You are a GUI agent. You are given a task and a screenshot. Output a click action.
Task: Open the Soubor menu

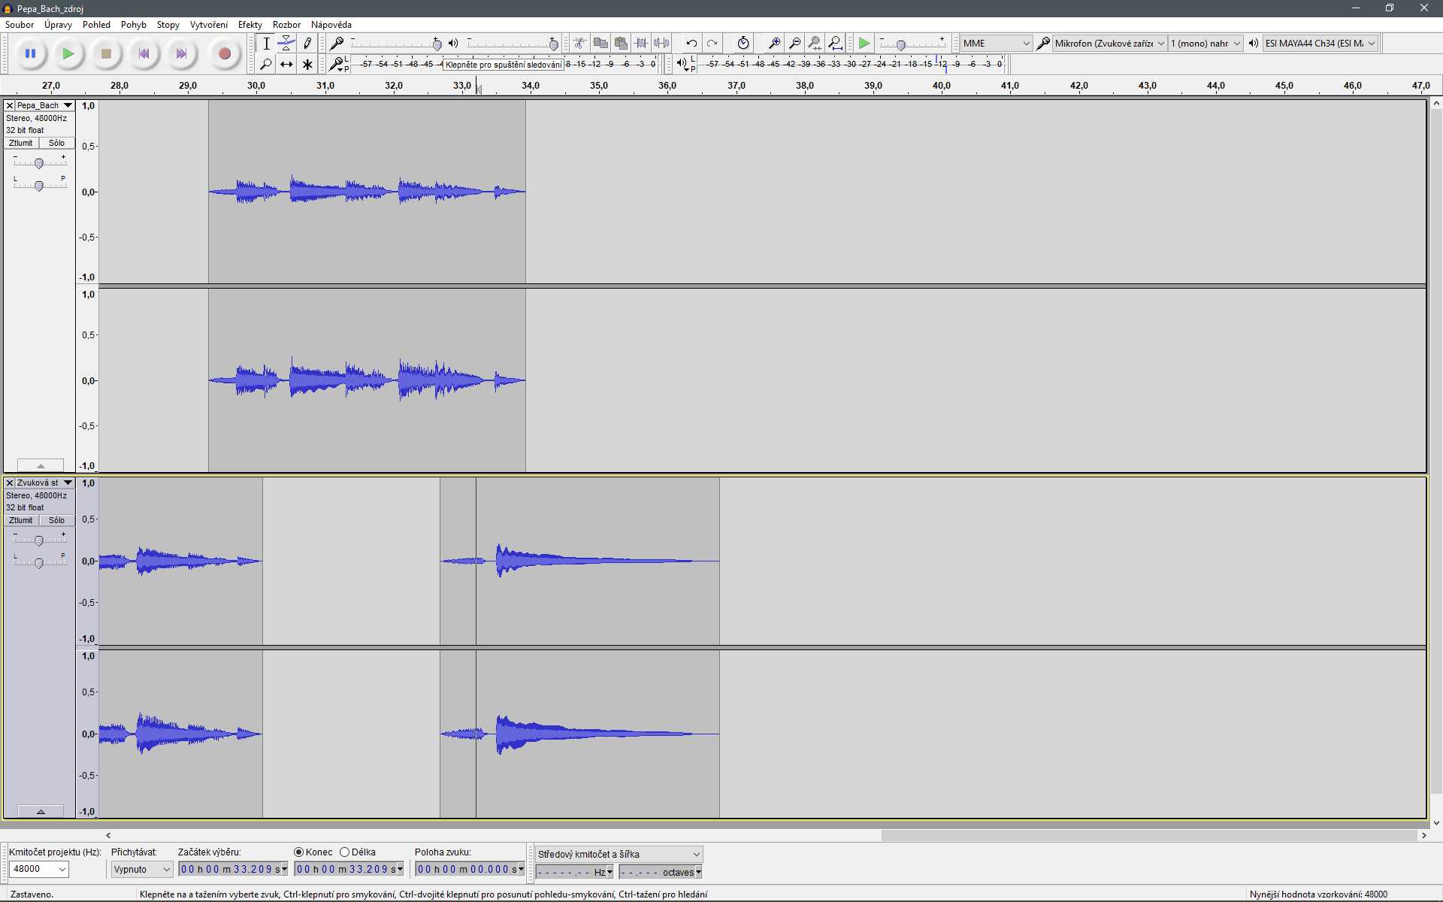click(x=20, y=25)
